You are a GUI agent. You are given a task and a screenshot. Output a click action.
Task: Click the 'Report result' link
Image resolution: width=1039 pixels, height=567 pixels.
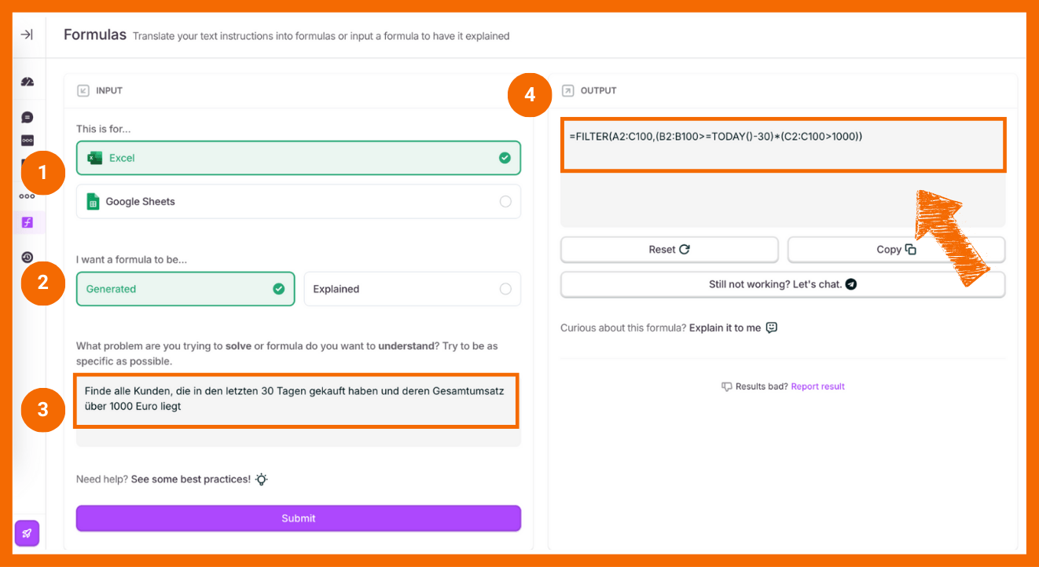(x=817, y=386)
